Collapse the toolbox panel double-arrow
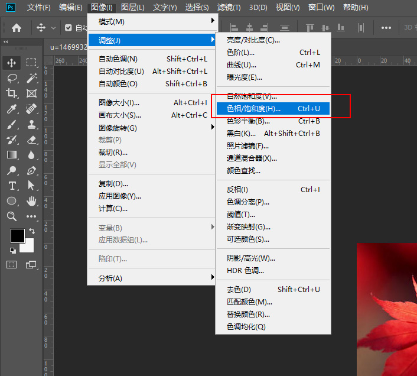This screenshot has height=376, width=417. (x=5, y=42)
